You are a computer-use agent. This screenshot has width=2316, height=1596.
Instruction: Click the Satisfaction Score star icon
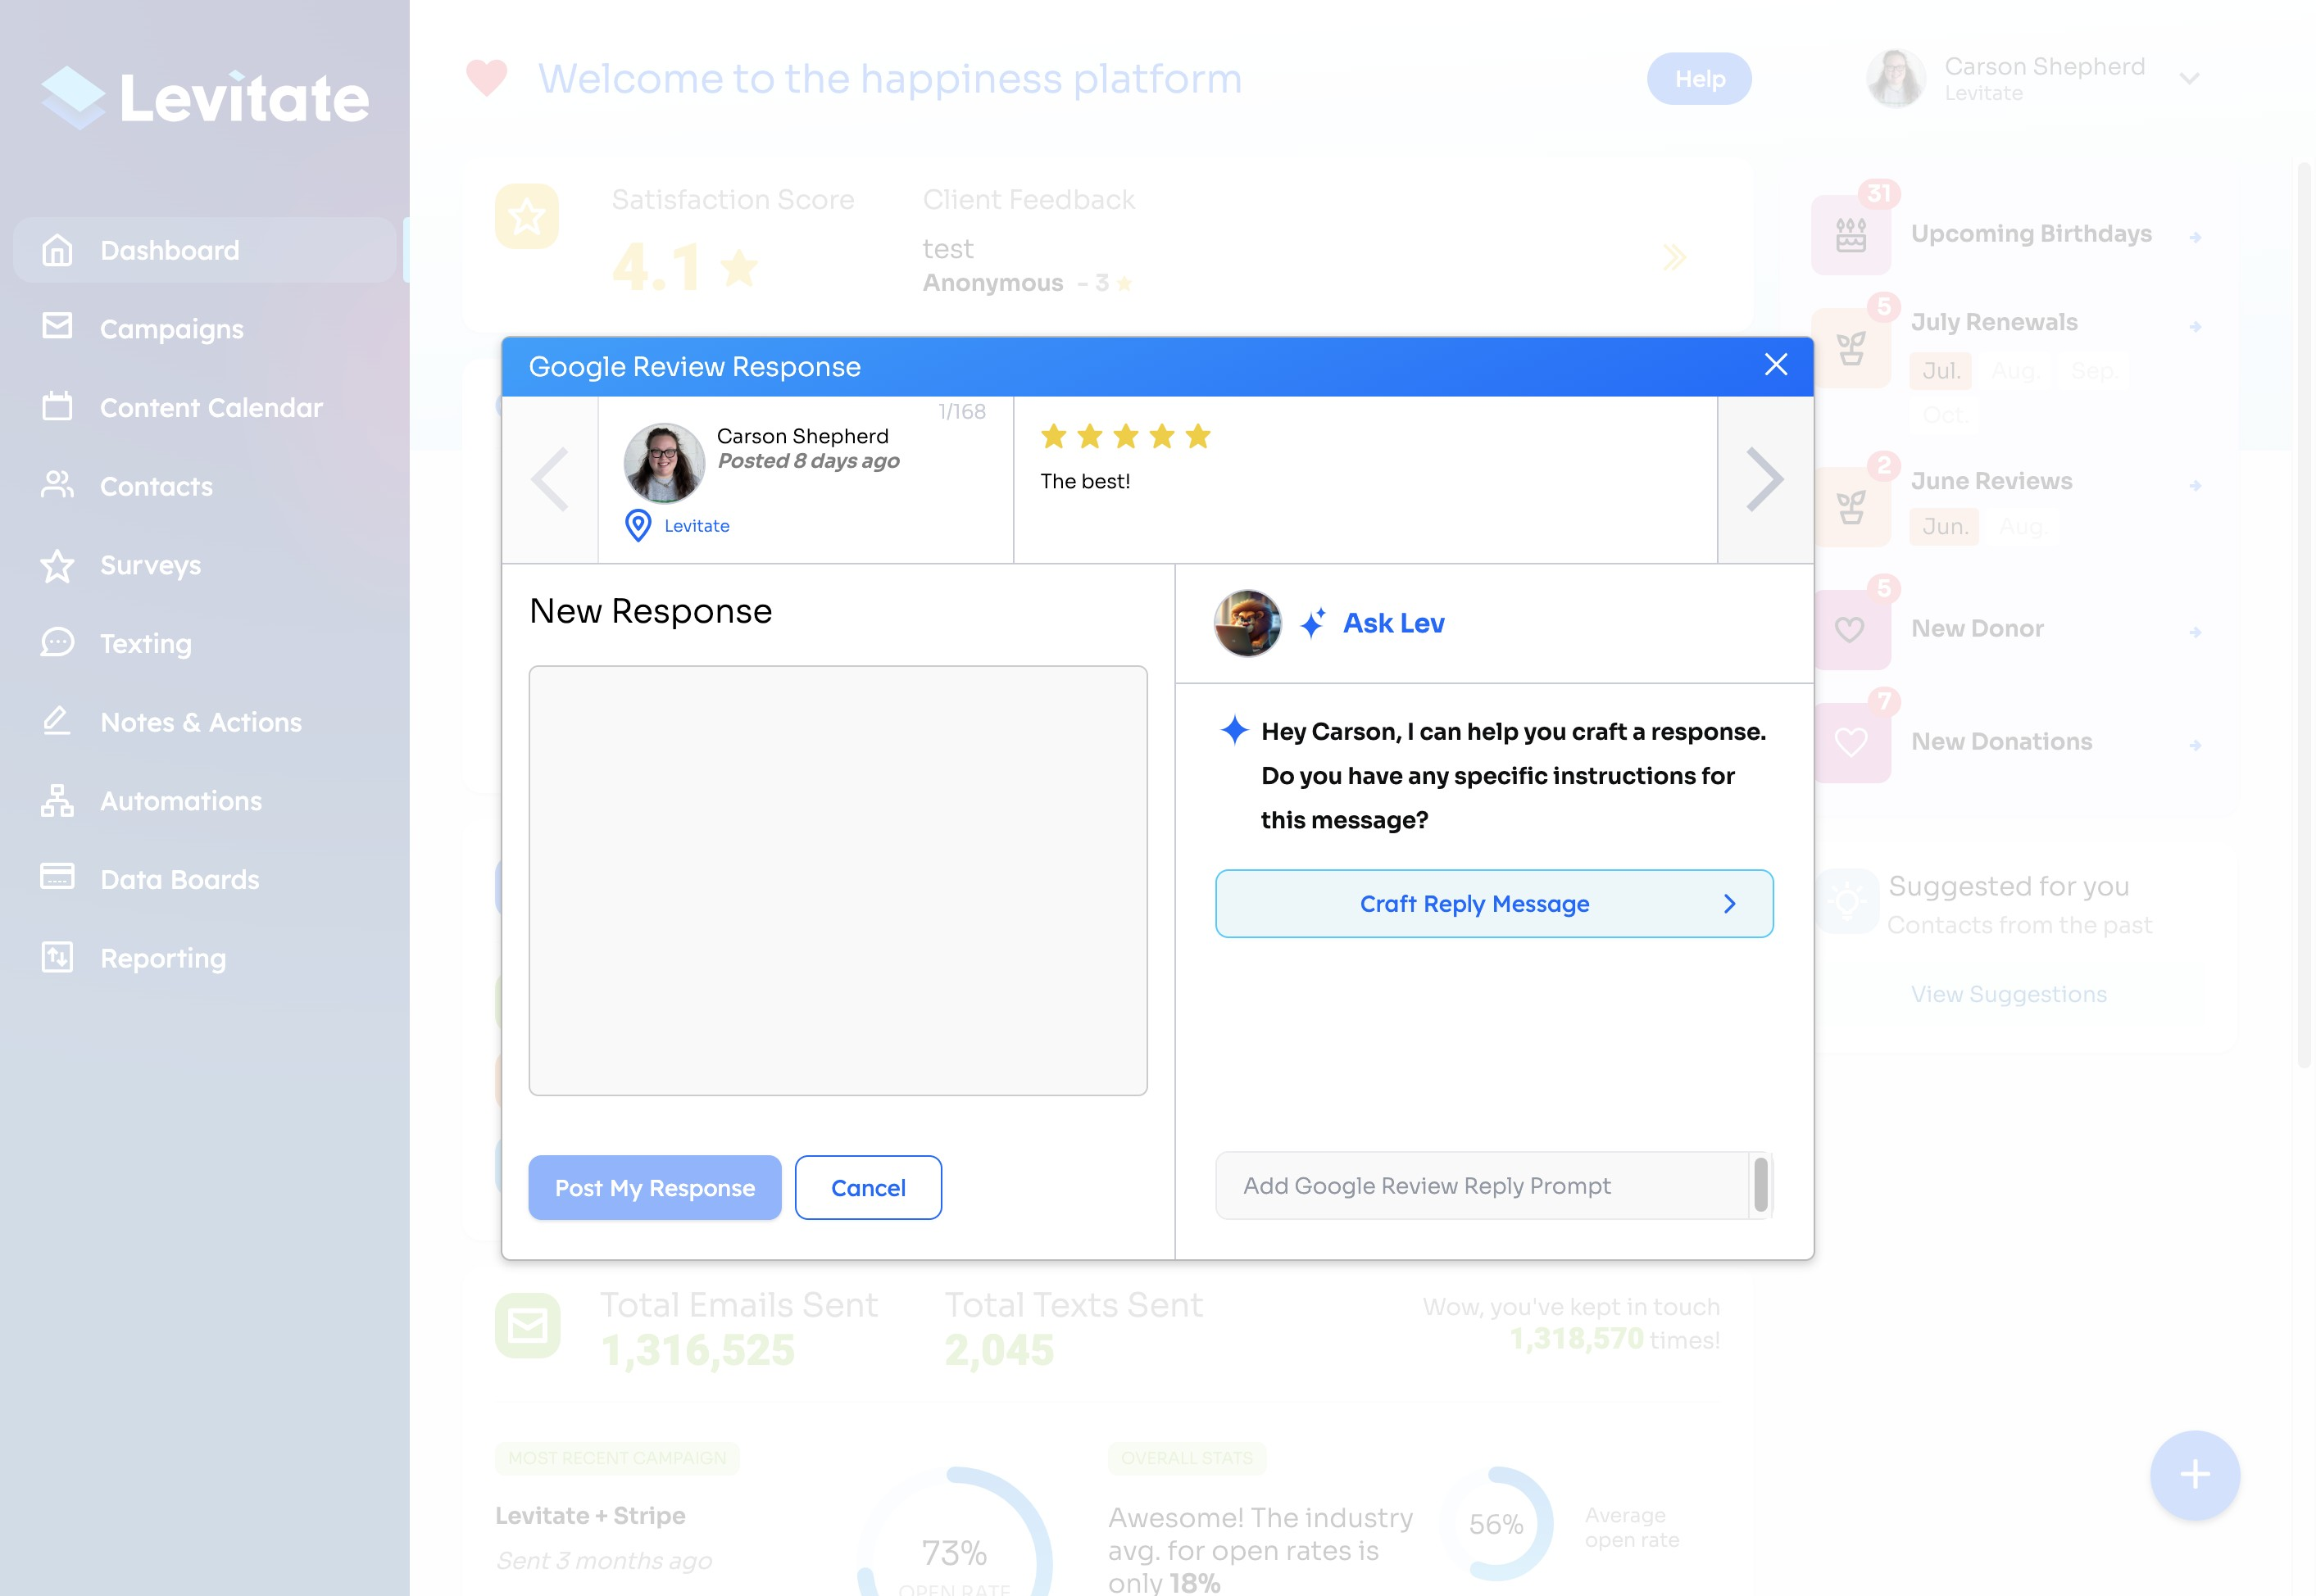[527, 216]
